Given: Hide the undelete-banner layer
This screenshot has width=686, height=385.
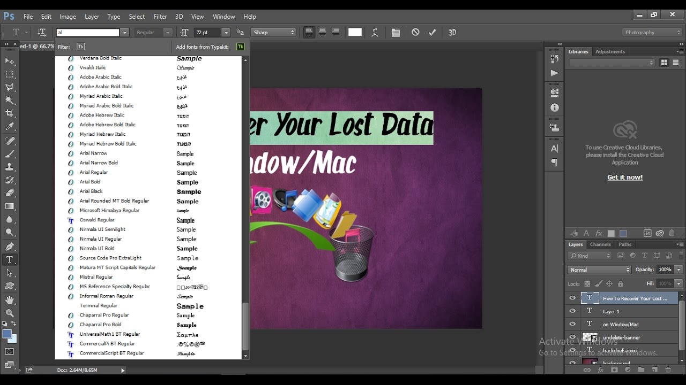Looking at the screenshot, I should click(x=572, y=337).
